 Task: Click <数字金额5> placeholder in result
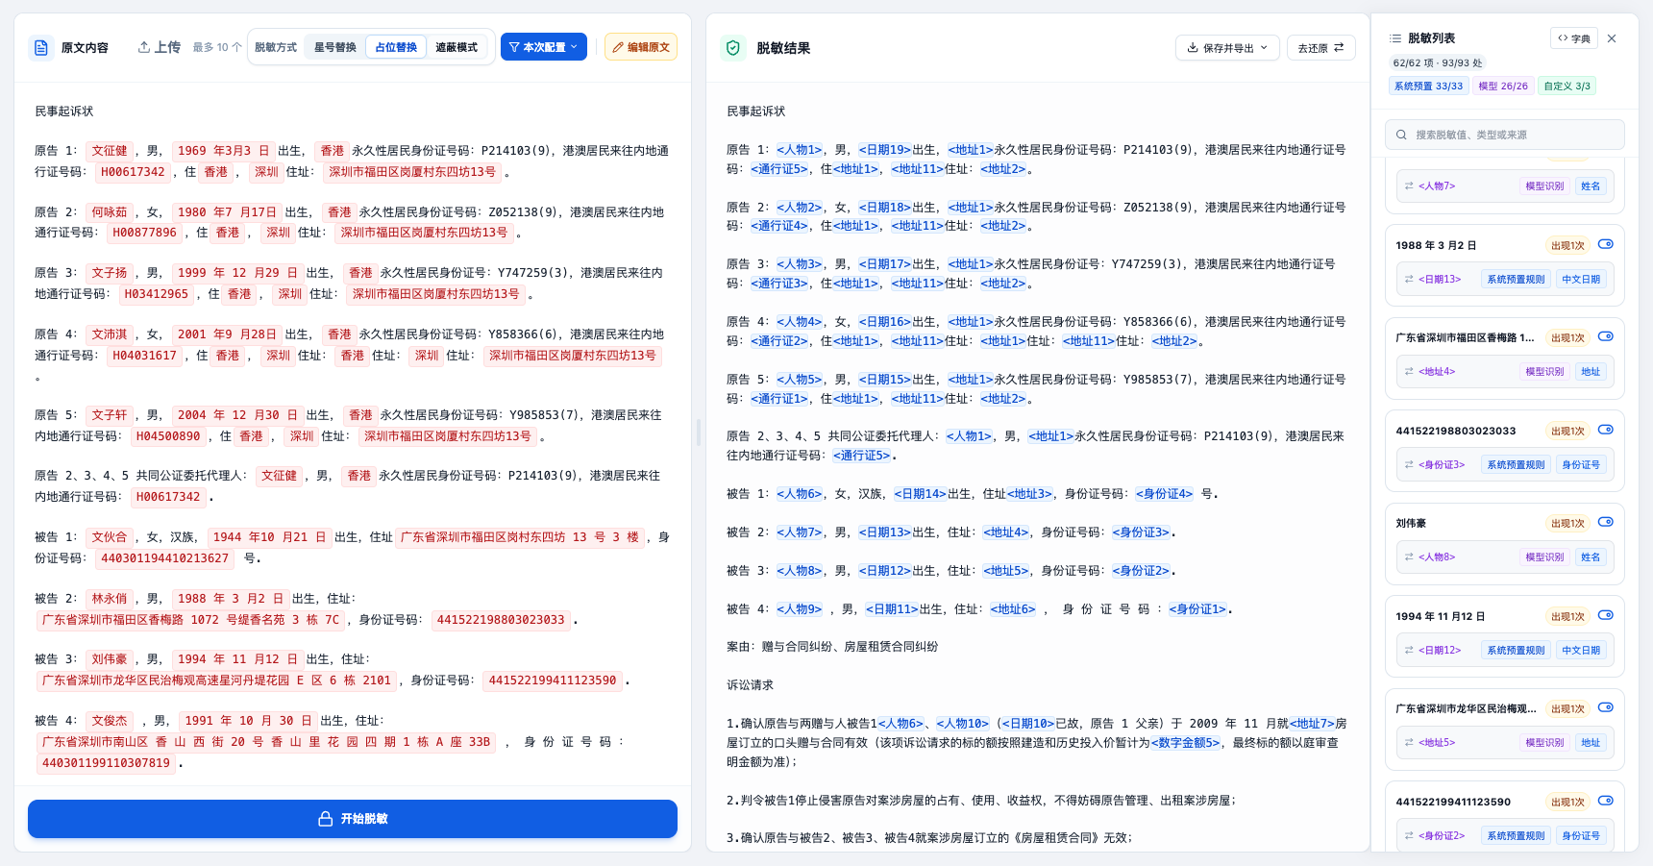click(x=1186, y=742)
